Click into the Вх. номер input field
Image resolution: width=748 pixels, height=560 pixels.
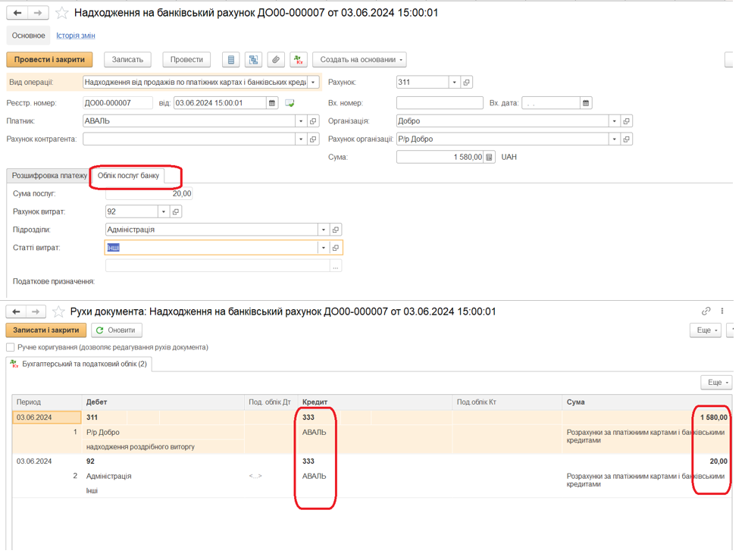439,103
